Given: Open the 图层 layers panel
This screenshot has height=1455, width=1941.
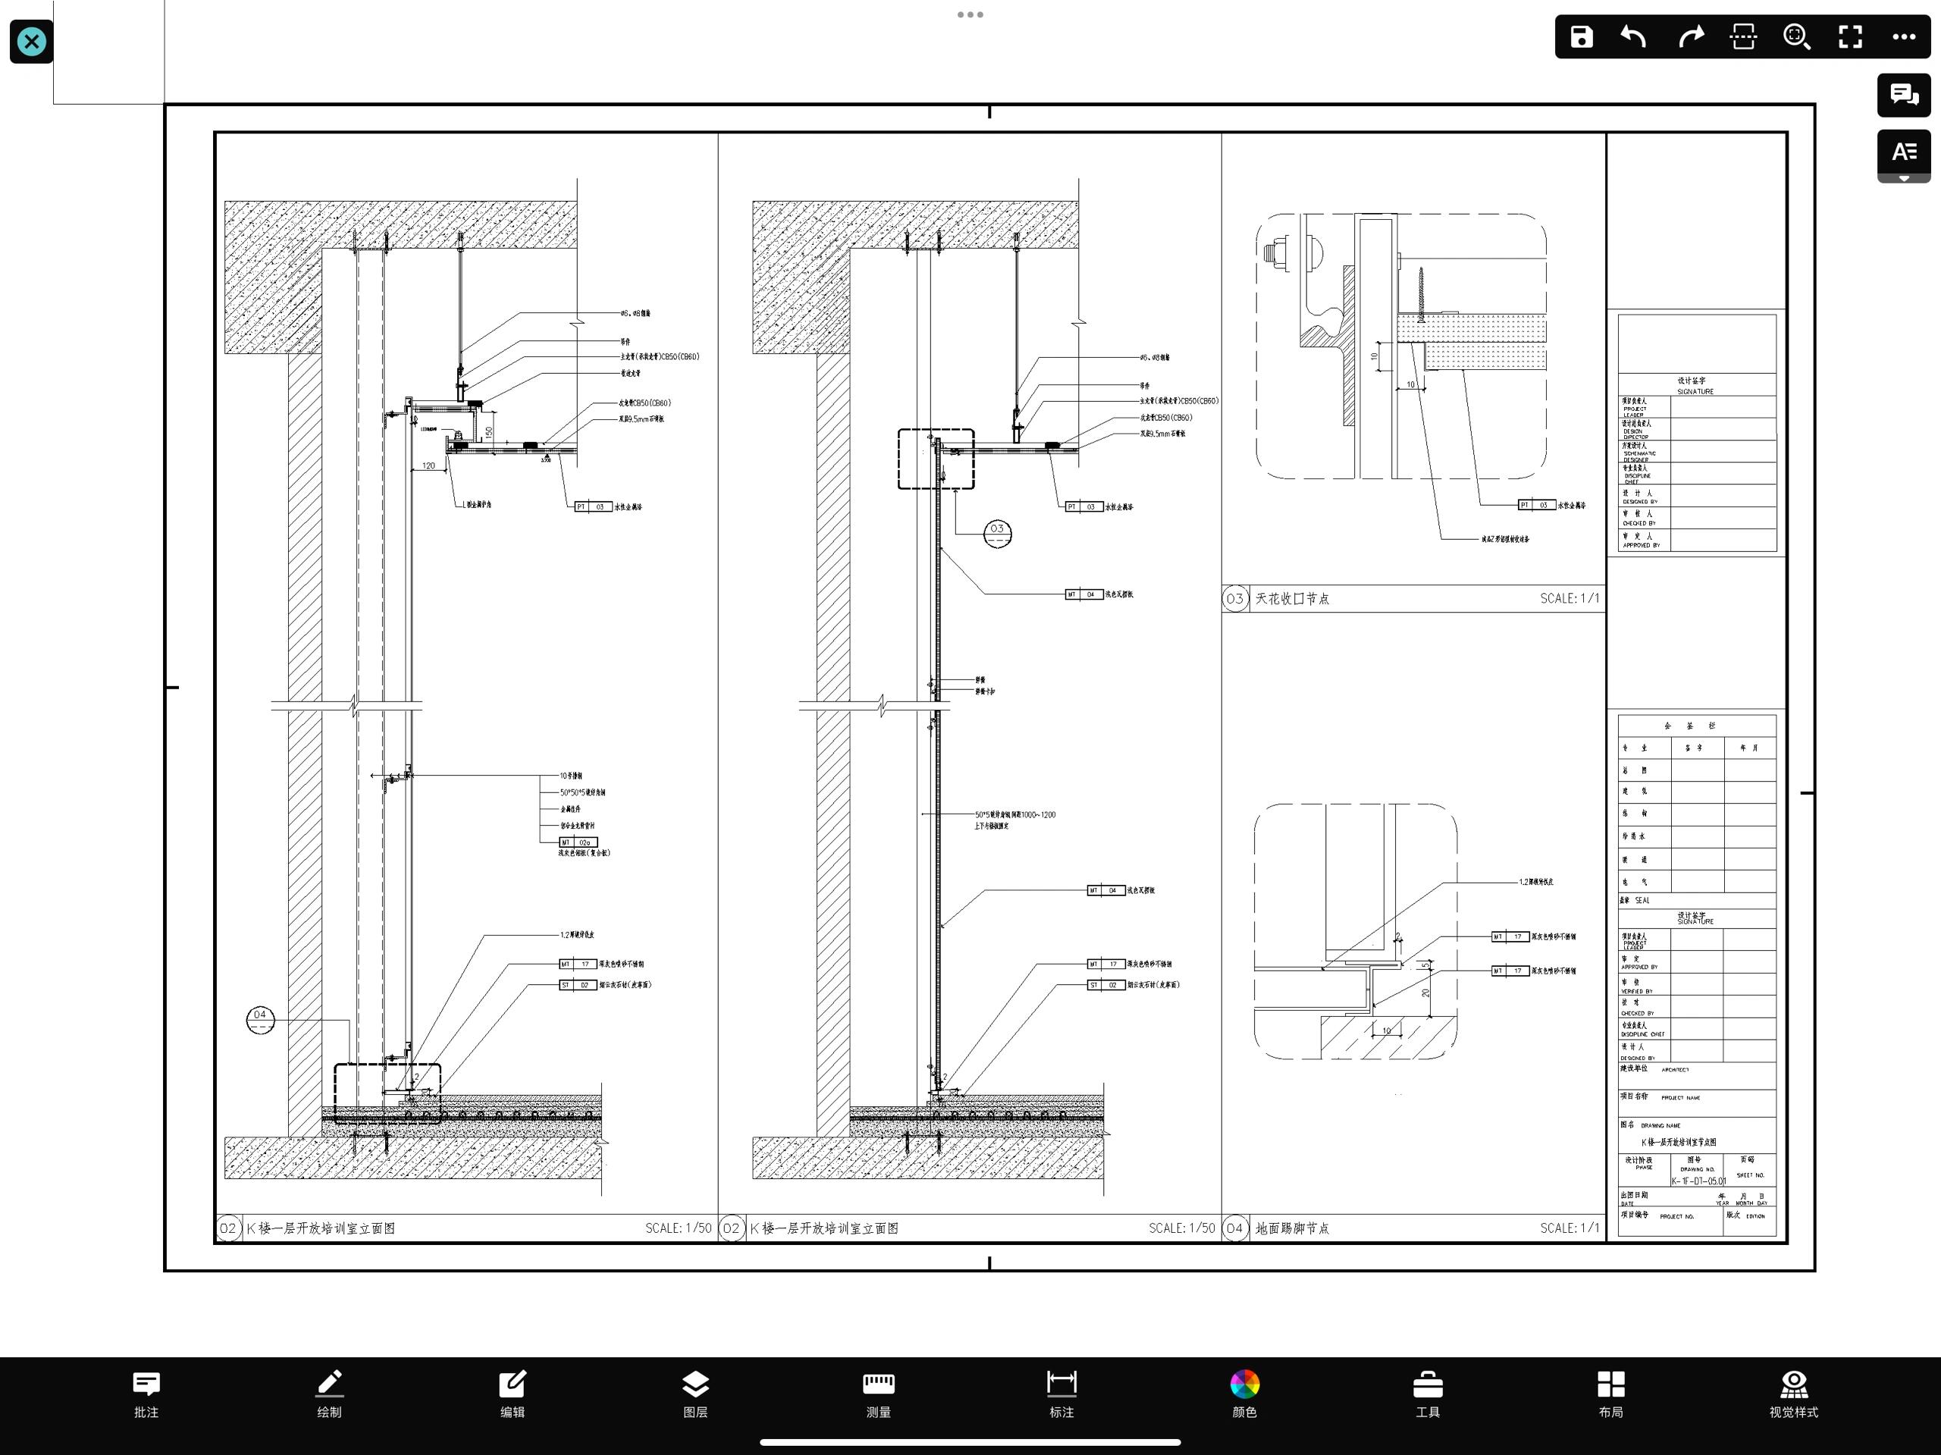Looking at the screenshot, I should coord(695,1393).
